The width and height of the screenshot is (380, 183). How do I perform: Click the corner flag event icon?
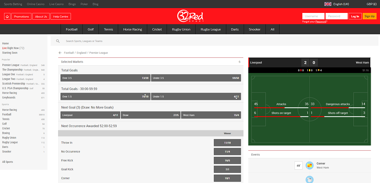click(x=309, y=166)
